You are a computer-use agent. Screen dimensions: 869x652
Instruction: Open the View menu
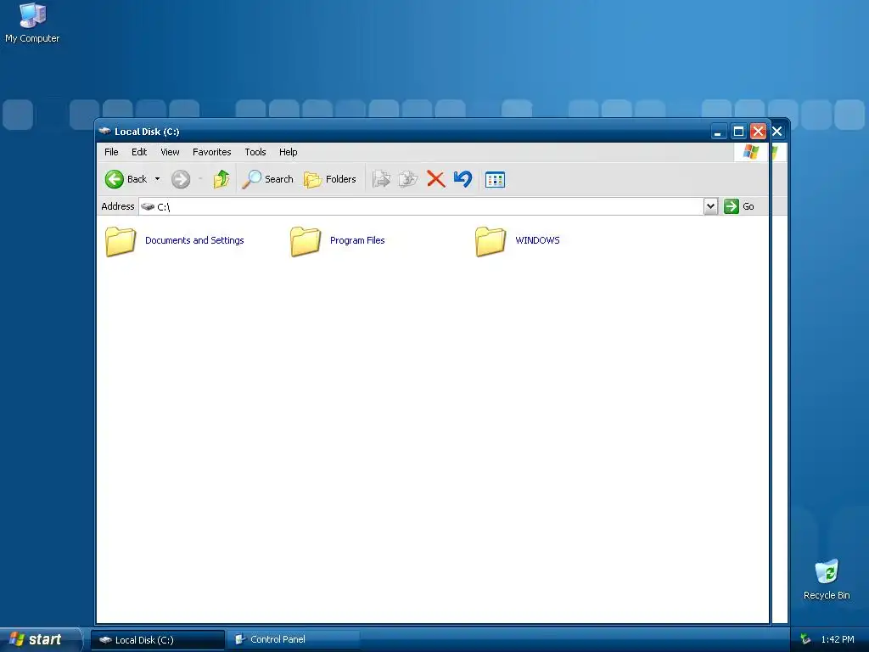coord(170,152)
